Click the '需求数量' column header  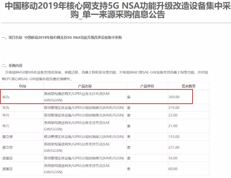coord(188,86)
